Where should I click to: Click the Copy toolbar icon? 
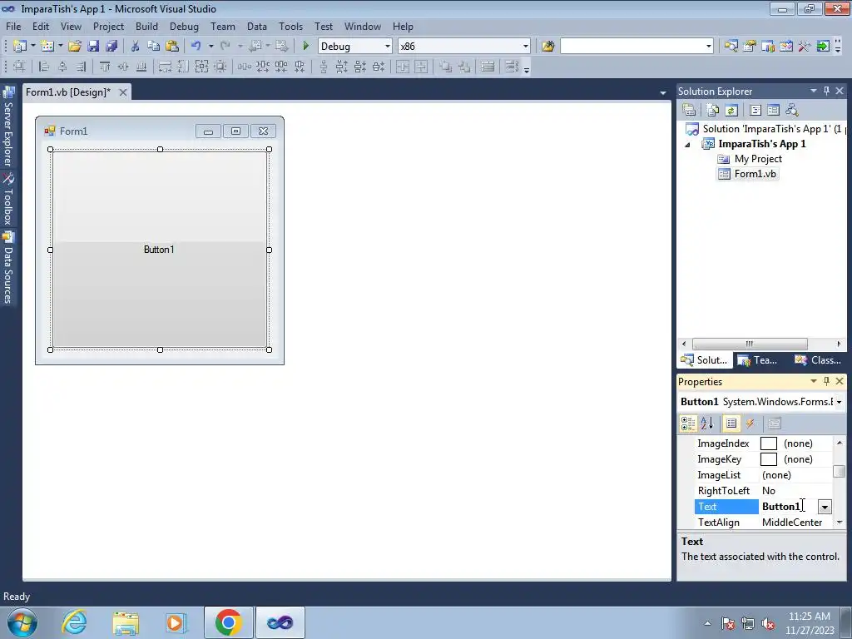pos(153,47)
